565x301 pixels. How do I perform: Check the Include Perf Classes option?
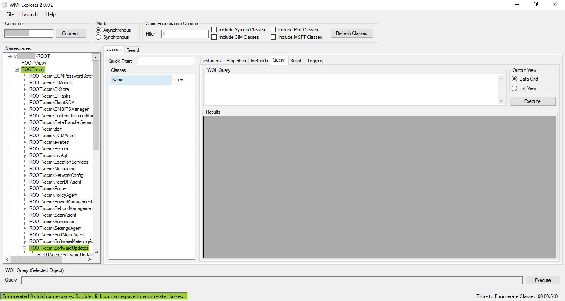[273, 29]
